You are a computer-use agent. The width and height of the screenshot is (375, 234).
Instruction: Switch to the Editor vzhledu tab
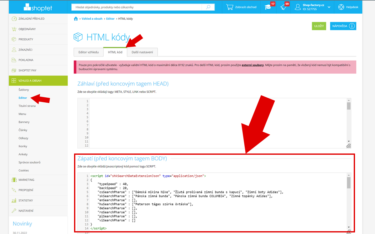point(88,52)
